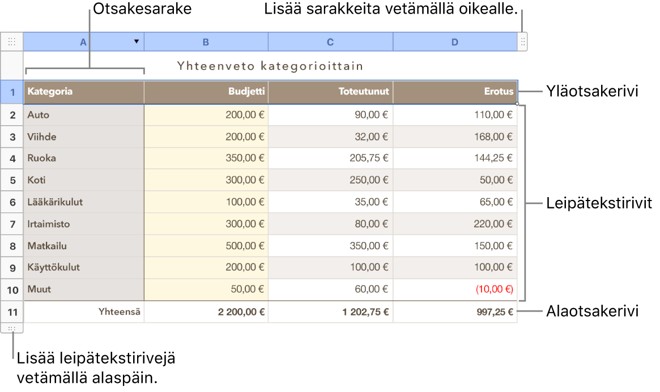
Task: Select the 'Viihde' category cell
Action: point(84,137)
